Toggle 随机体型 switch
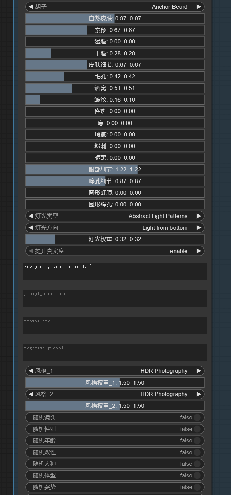231x495 pixels. [197, 475]
